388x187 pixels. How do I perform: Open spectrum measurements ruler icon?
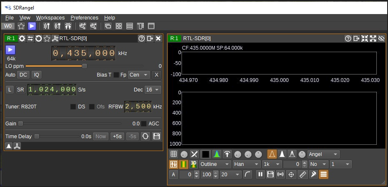tap(302, 175)
